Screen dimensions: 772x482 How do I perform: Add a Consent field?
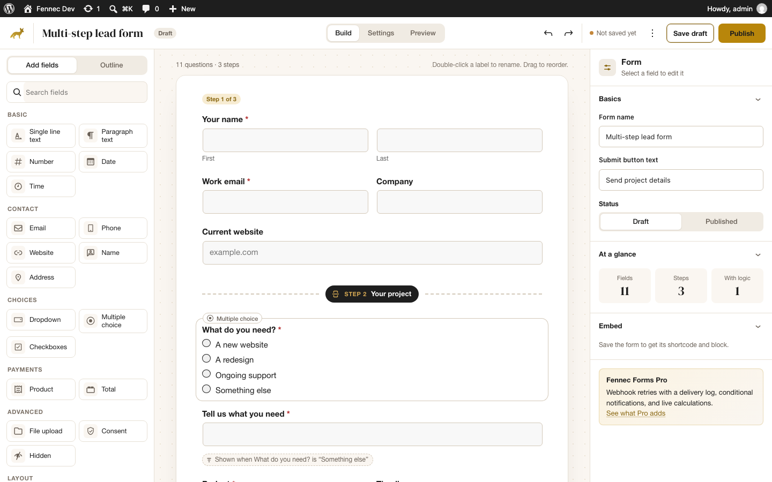pos(113,431)
